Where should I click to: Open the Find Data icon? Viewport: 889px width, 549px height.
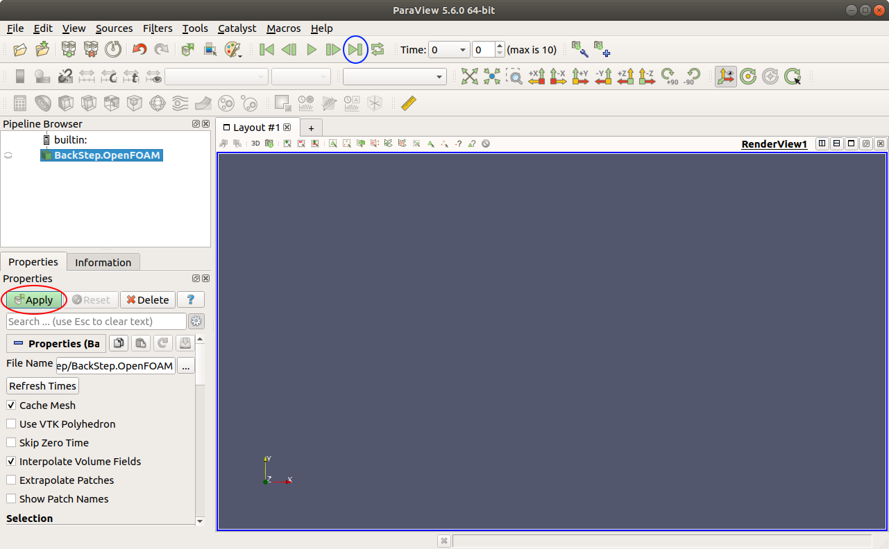point(210,50)
